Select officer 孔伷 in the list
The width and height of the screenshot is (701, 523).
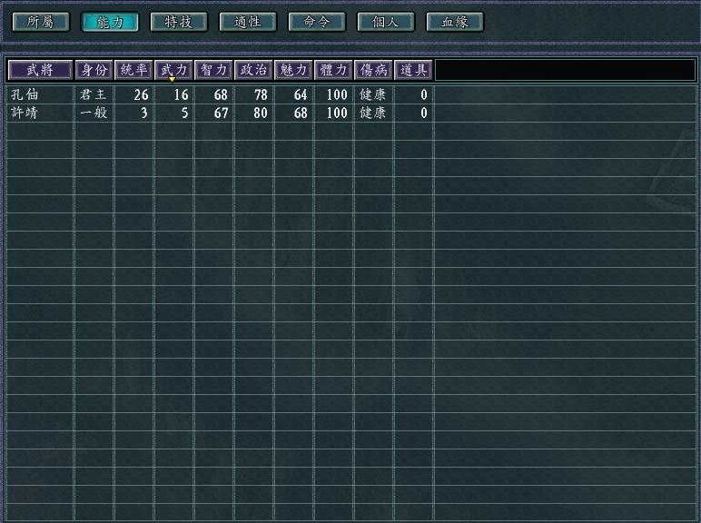pyautogui.click(x=25, y=94)
